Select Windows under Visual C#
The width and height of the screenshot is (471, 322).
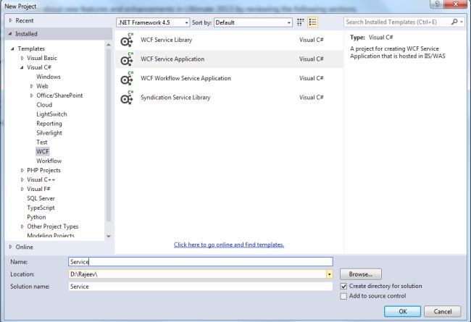coord(49,77)
